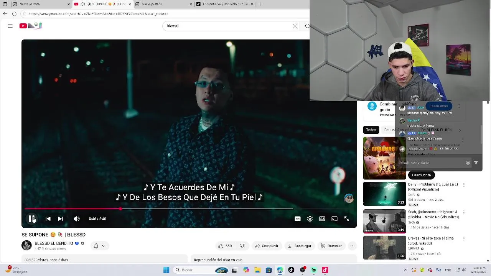Screen dimensions: 491x276
Task: Open the Grounded 2 ad thumbnail
Action: [384, 158]
